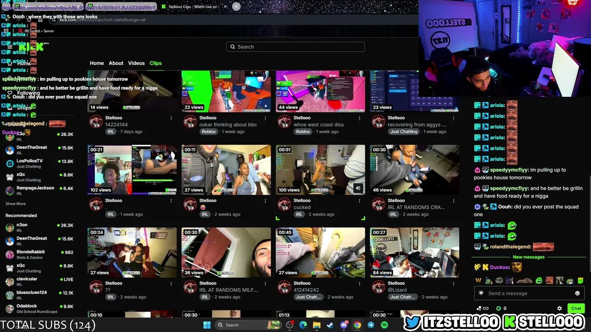Play the 'IRL AT RANDOMS CRA...' clip thumbnail
This screenshot has height=332, width=591.
point(415,170)
